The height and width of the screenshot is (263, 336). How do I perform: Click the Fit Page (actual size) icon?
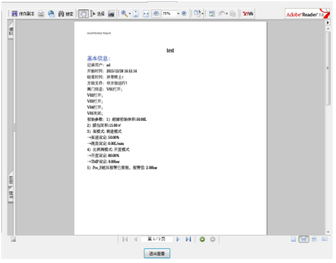click(136, 14)
